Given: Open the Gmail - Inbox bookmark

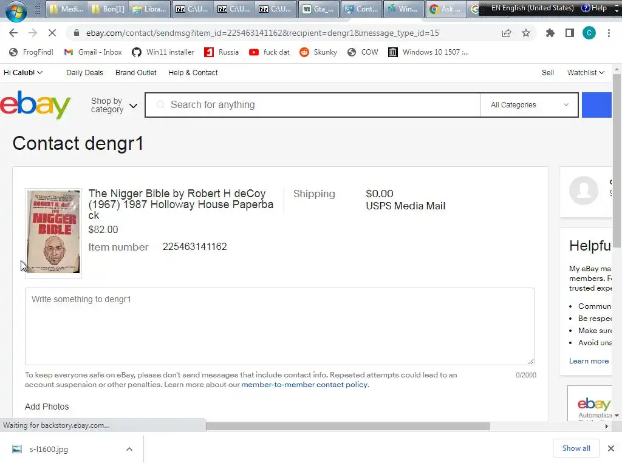Looking at the screenshot, I should [93, 52].
